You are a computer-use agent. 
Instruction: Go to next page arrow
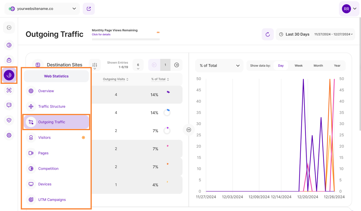pos(177,65)
